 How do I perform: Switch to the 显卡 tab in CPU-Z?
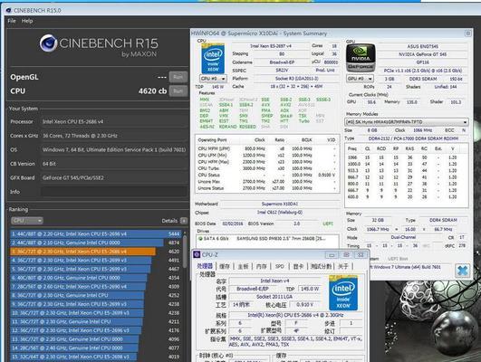pos(298,266)
